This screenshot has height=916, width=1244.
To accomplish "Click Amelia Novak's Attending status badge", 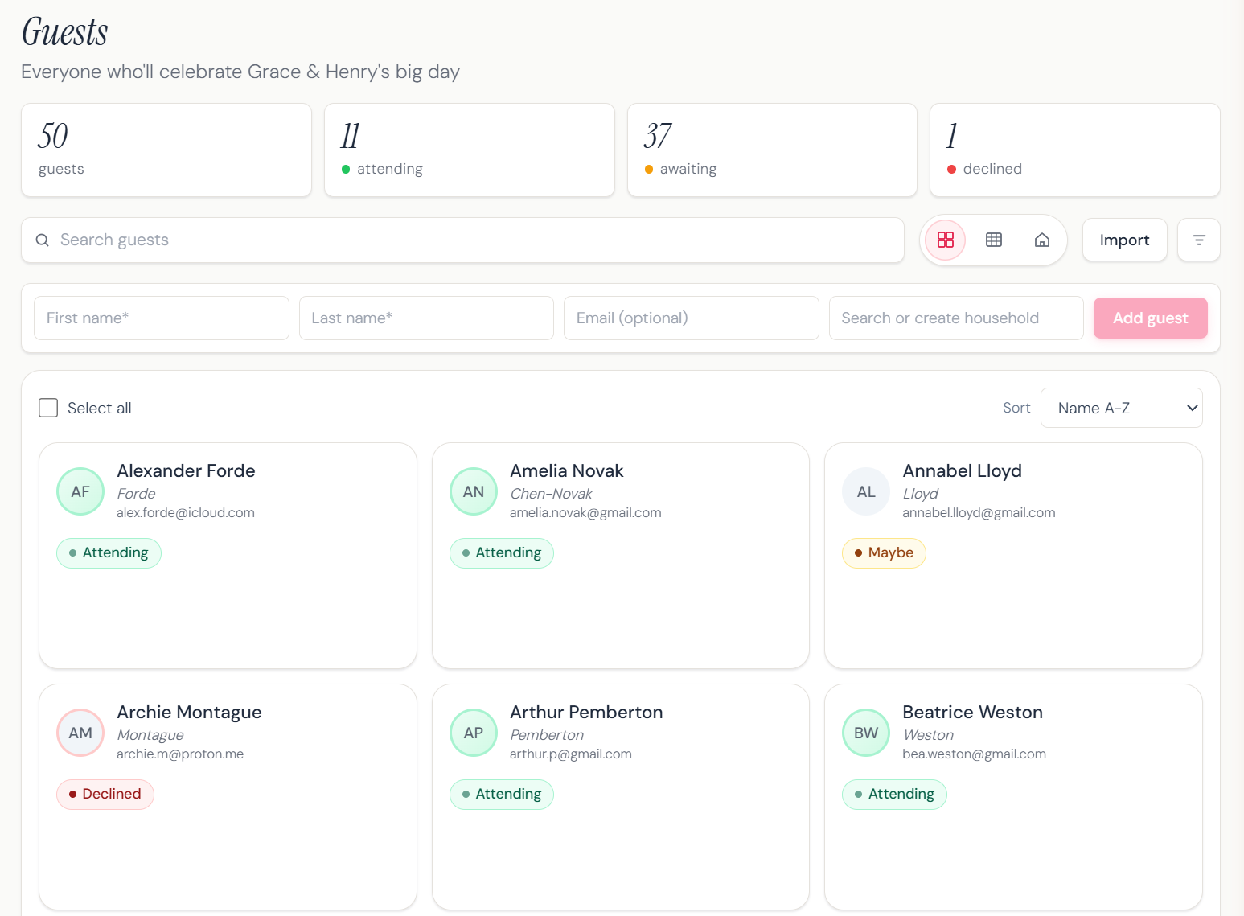I will (502, 552).
